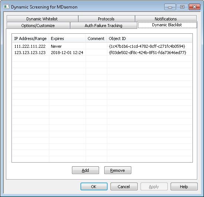The image size is (204, 197).
Task: Click the Add button
Action: pyautogui.click(x=85, y=170)
